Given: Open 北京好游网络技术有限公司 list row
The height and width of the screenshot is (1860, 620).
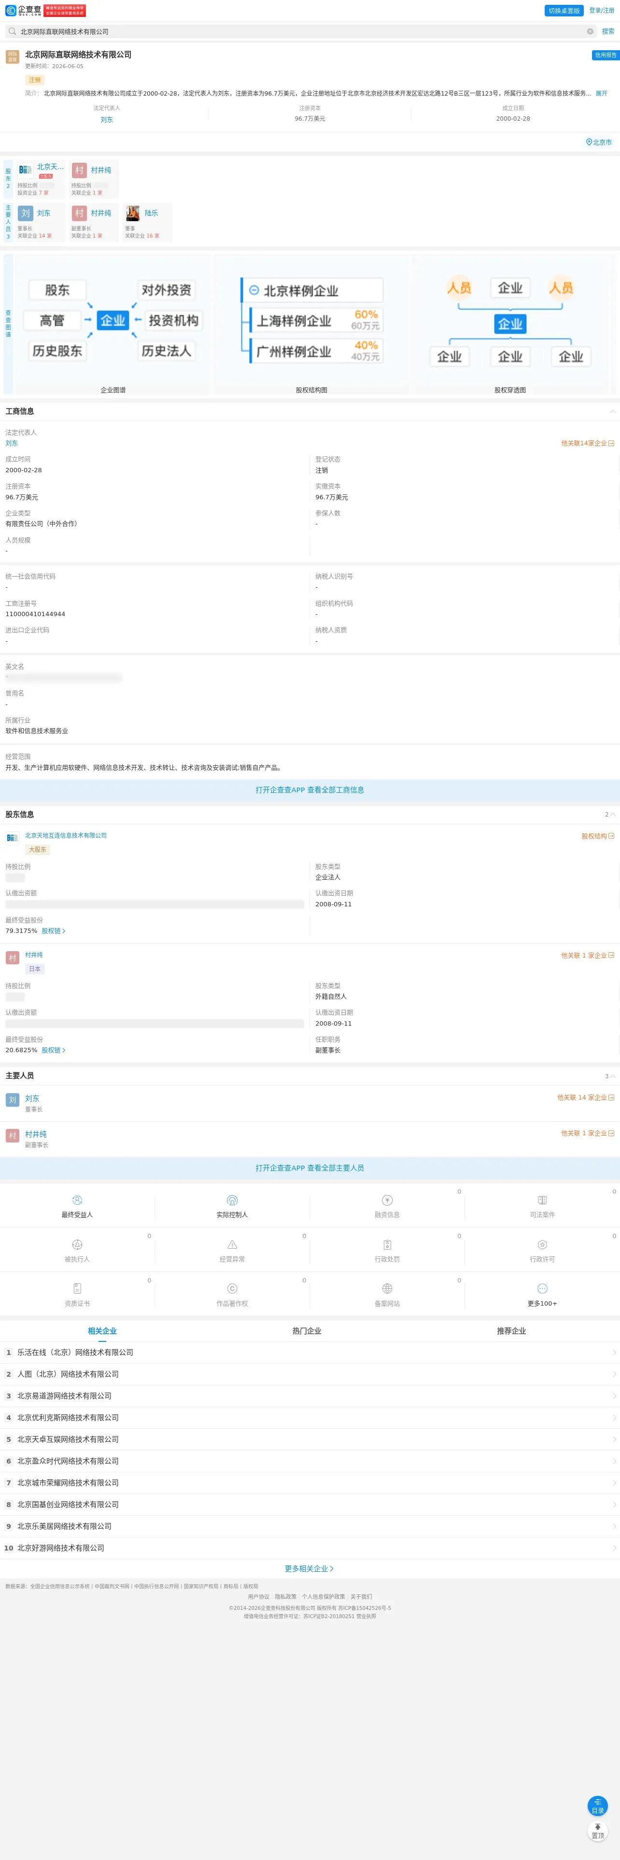Looking at the screenshot, I should point(310,1548).
